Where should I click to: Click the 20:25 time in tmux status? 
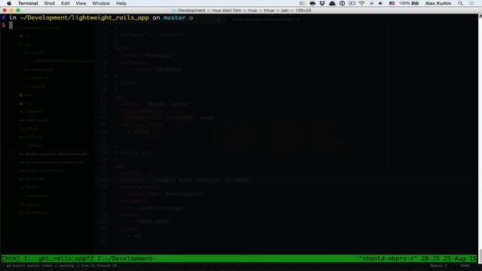430,258
